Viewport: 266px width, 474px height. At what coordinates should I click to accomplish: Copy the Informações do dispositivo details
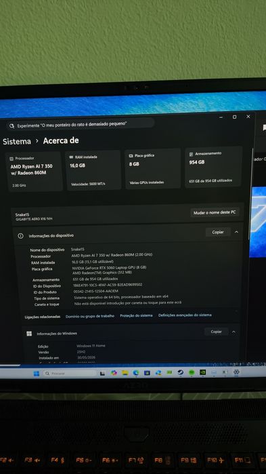218,232
